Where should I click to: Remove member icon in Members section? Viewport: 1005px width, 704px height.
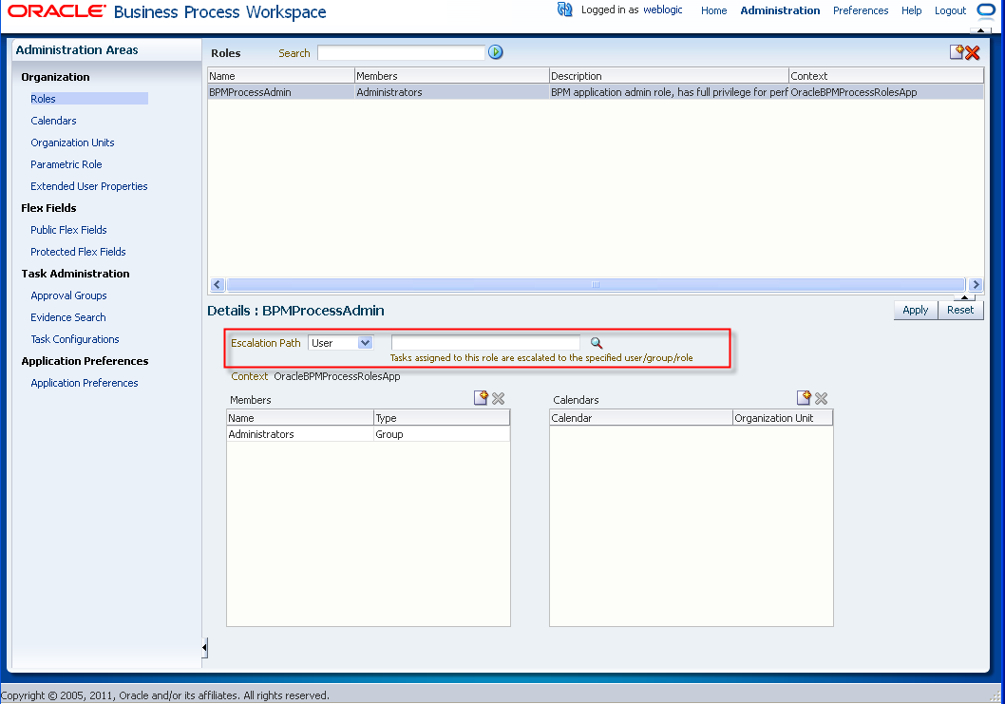498,399
